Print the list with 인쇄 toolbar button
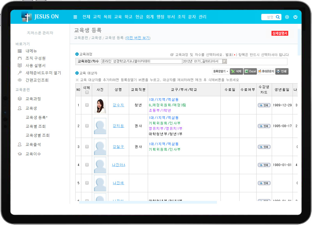 pos(282,71)
